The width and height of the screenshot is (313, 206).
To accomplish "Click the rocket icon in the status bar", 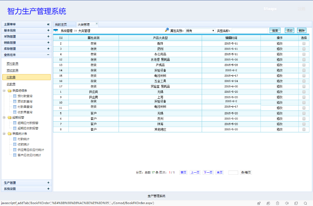I will tap(259, 203).
